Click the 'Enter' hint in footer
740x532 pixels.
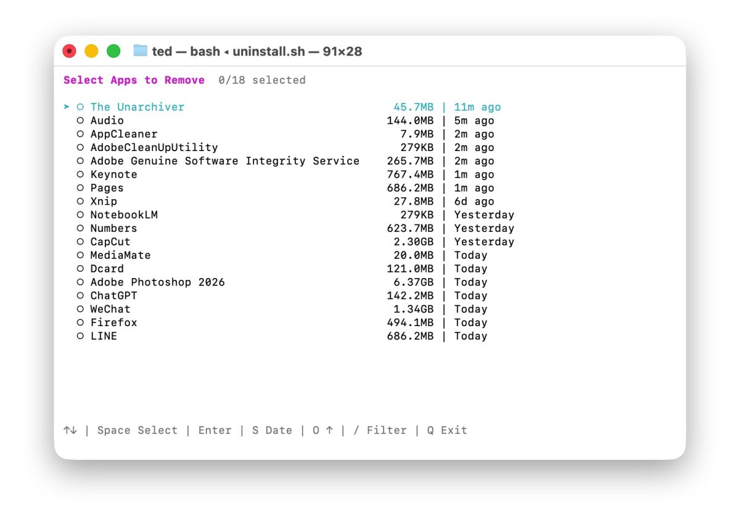point(215,430)
